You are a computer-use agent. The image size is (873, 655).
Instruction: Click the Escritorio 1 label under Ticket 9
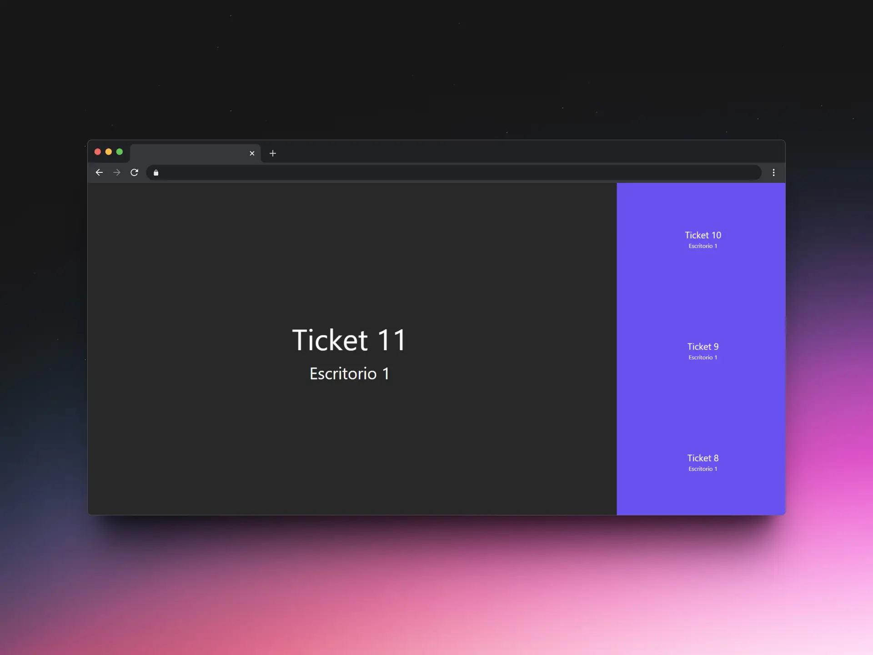point(702,357)
